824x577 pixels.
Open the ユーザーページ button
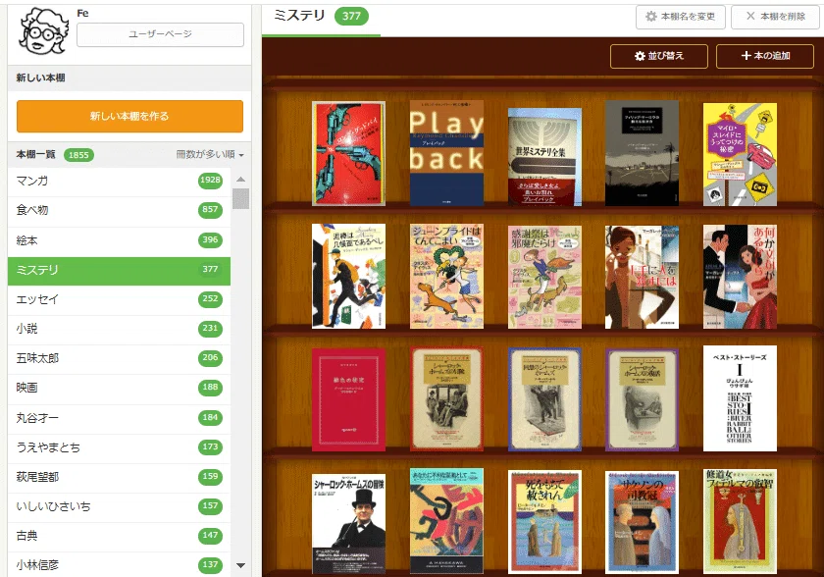pyautogui.click(x=160, y=34)
